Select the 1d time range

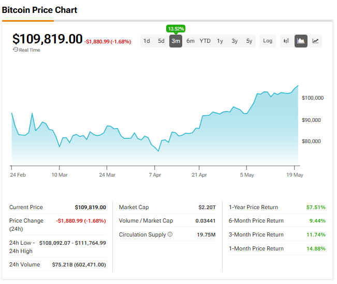click(146, 41)
